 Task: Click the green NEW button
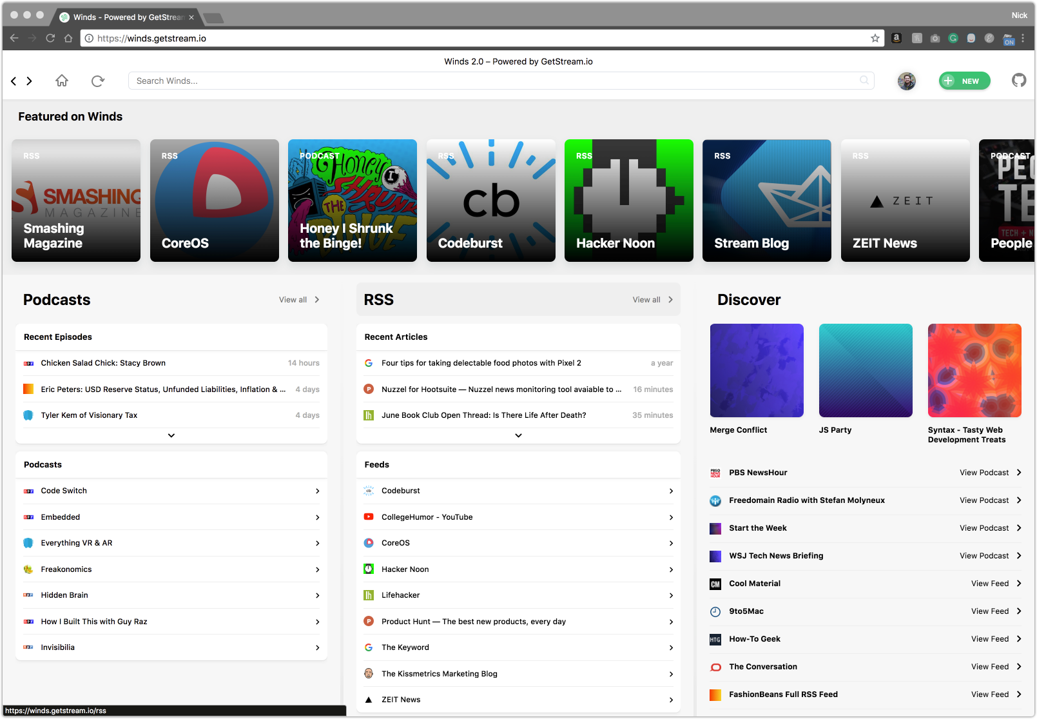click(x=964, y=81)
